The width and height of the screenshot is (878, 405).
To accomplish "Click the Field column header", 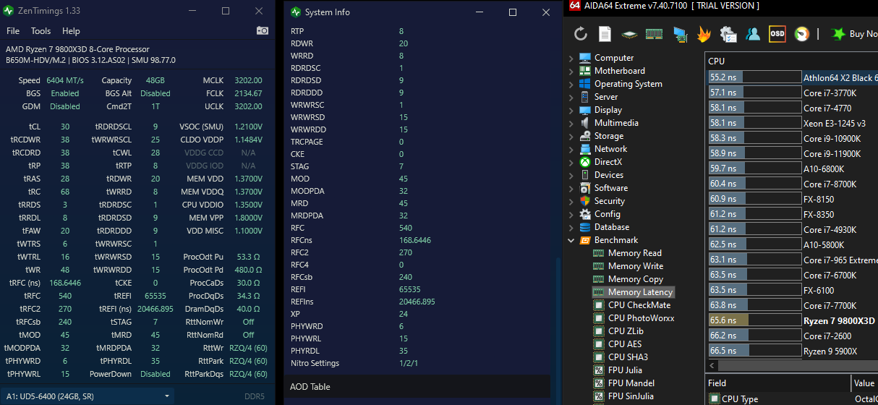I will click(778, 383).
